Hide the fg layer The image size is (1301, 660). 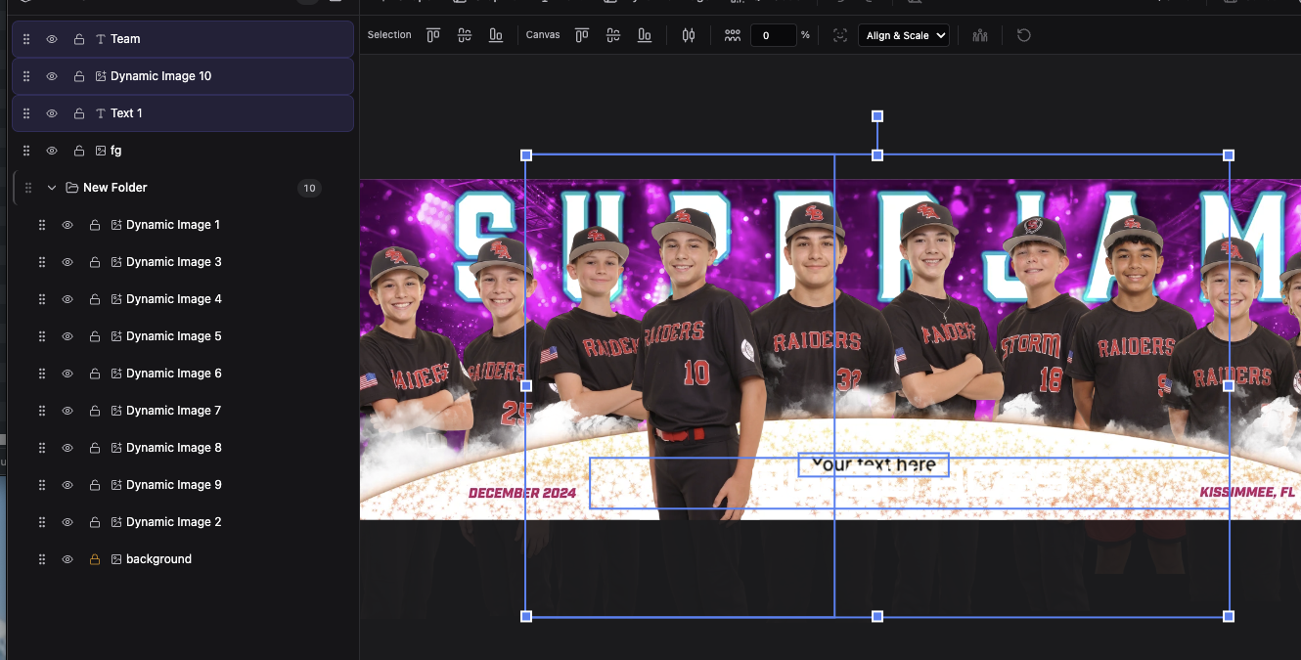tap(52, 151)
